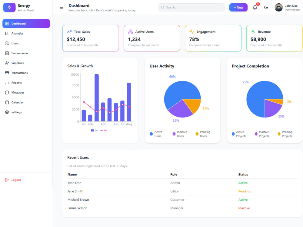Click yellow Pending Users legend dot
This screenshot has height=227, width=303.
tap(197, 134)
